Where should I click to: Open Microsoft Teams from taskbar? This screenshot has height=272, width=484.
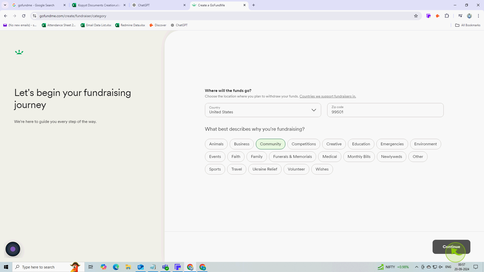pyautogui.click(x=165, y=267)
